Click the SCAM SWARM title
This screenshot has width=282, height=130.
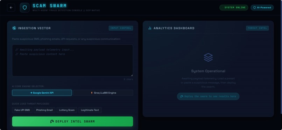point(50,6)
